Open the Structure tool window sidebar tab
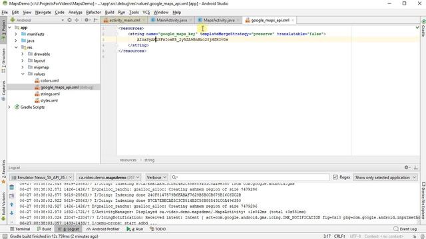The height and width of the screenshot is (239, 426). pyautogui.click(x=3, y=60)
